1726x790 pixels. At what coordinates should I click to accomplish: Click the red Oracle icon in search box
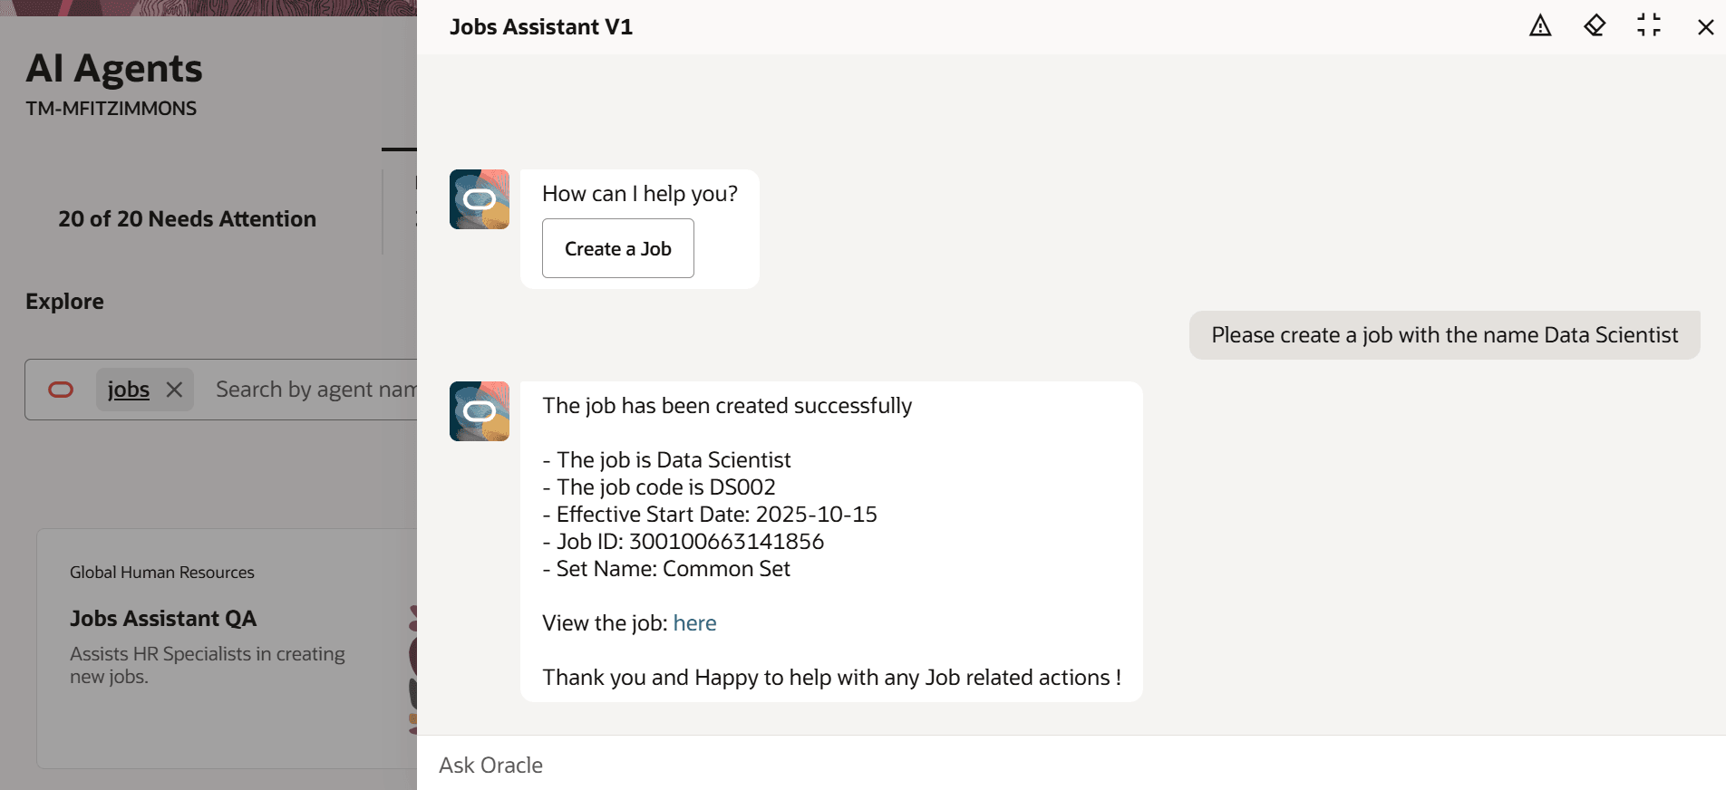coord(61,390)
